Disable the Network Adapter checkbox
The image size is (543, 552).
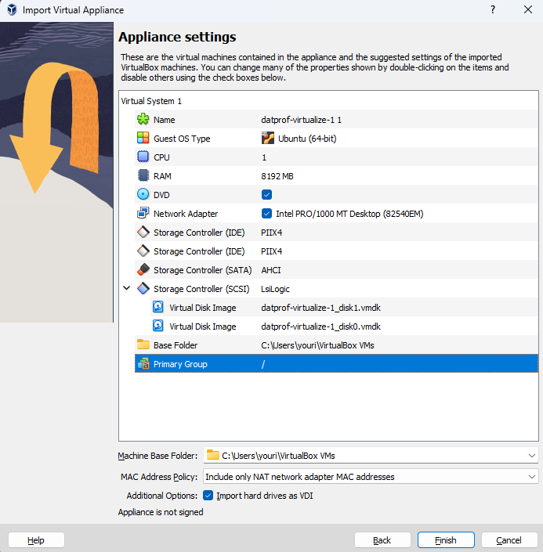267,214
